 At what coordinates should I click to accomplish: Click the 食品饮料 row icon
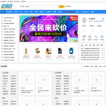(x=2, y=49)
